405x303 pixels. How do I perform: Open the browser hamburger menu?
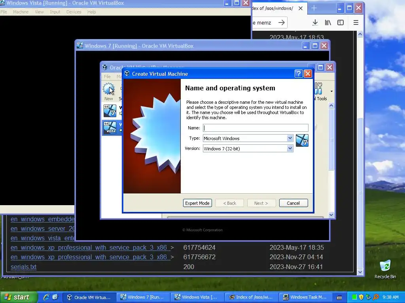click(356, 22)
